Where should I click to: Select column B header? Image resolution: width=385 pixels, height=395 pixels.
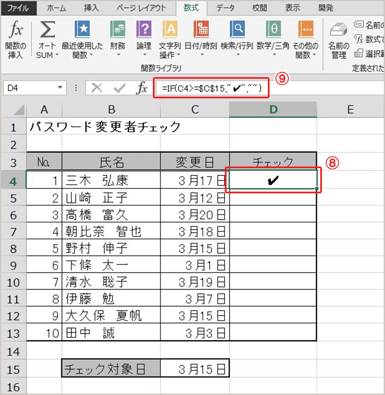[x=111, y=110]
